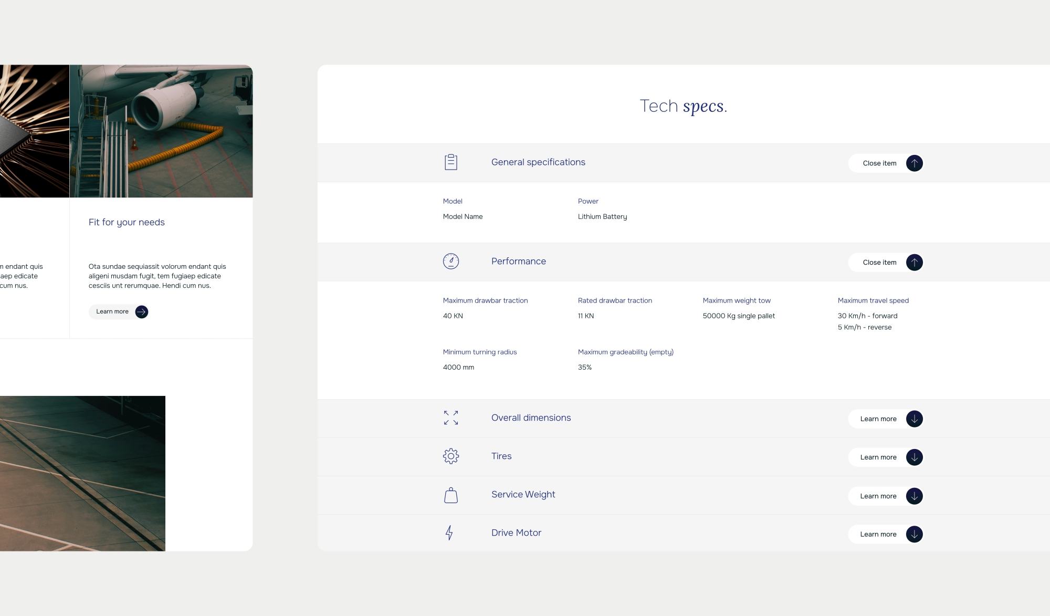
Task: Click the down-arrow circle in Tires row
Action: pyautogui.click(x=914, y=457)
